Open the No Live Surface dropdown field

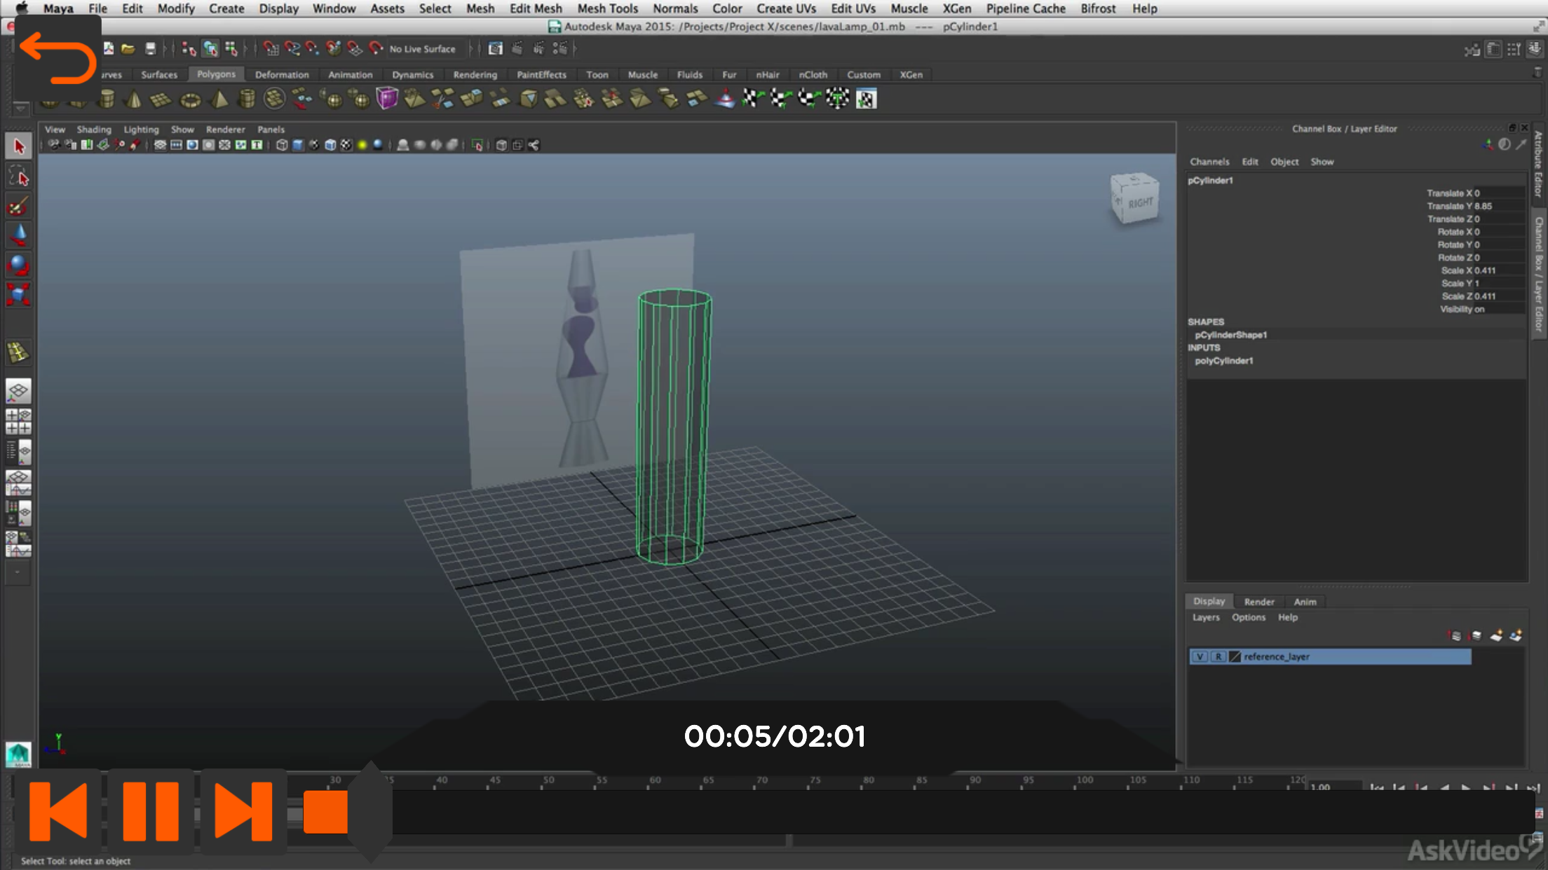[422, 49]
